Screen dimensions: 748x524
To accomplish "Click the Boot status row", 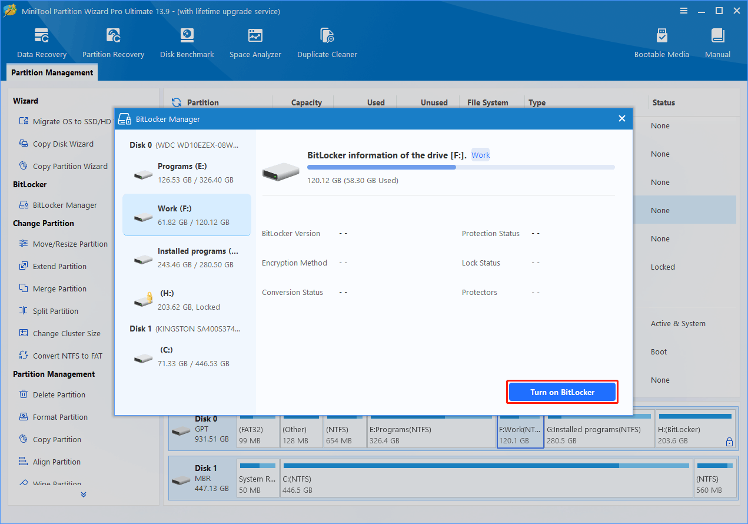I will click(x=659, y=351).
